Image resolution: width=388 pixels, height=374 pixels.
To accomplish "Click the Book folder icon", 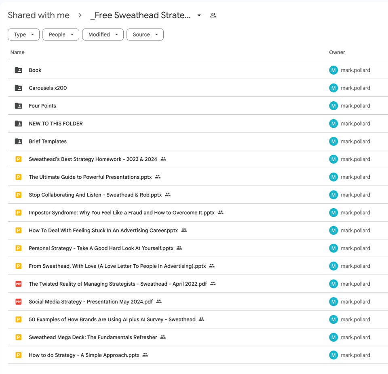I will 19,70.
